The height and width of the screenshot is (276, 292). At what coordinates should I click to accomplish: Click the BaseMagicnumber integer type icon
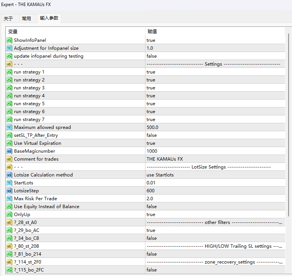pos(9,151)
